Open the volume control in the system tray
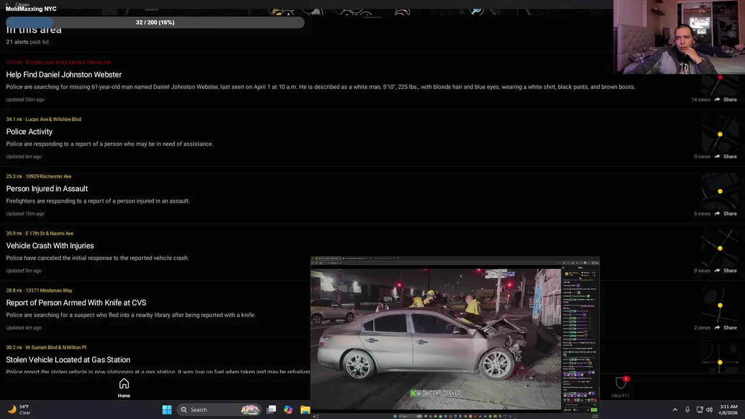This screenshot has height=419, width=745. (709, 410)
